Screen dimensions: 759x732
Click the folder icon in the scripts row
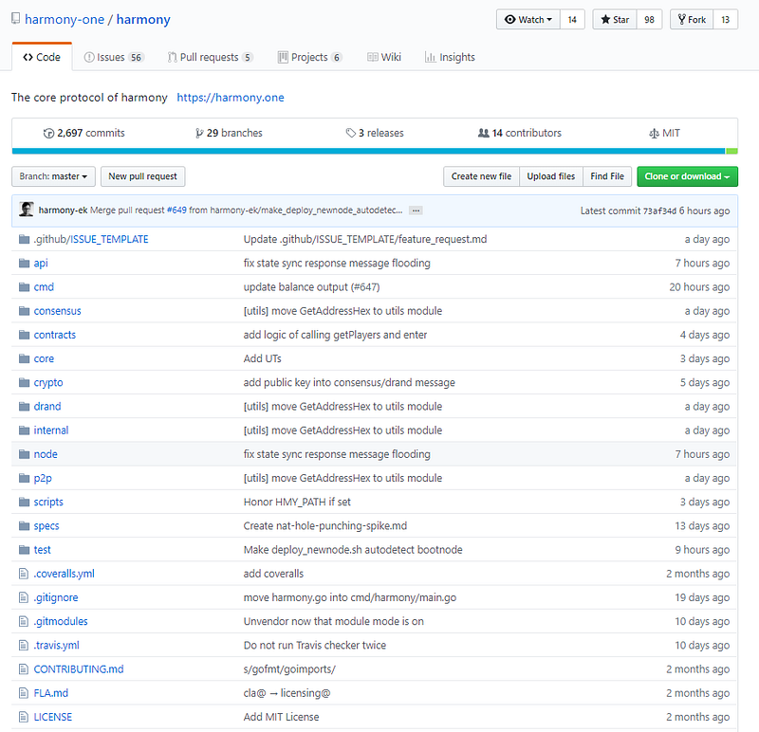[25, 502]
